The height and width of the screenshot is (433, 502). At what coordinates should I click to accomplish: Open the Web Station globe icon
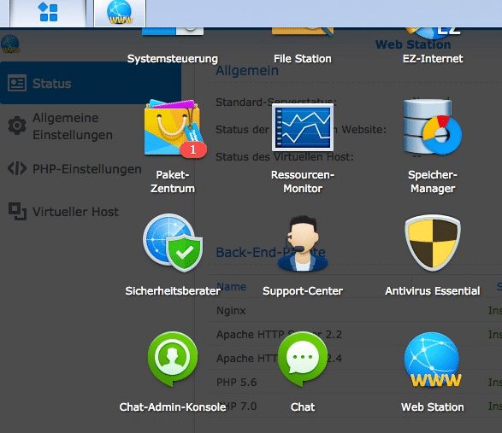point(432,360)
